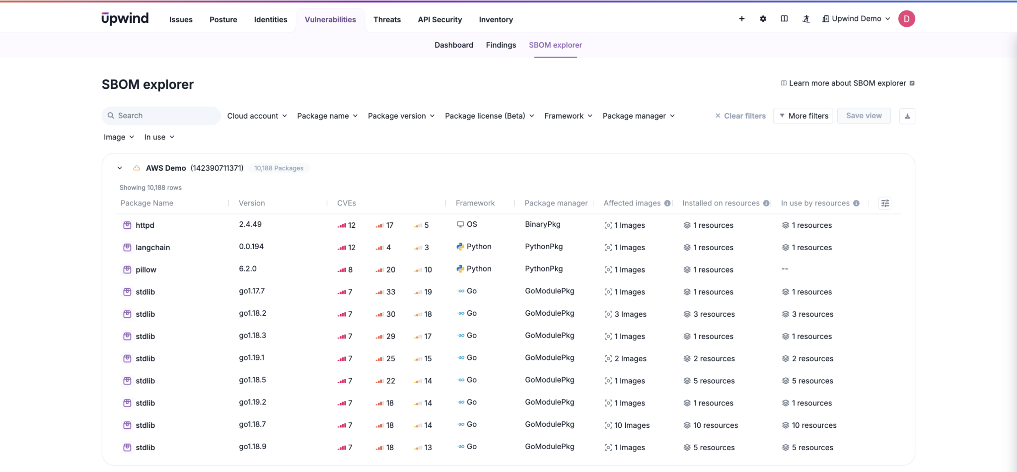Click the cloud icon next to AWS Demo
Screen dimensions: 1017x472
click(136, 168)
